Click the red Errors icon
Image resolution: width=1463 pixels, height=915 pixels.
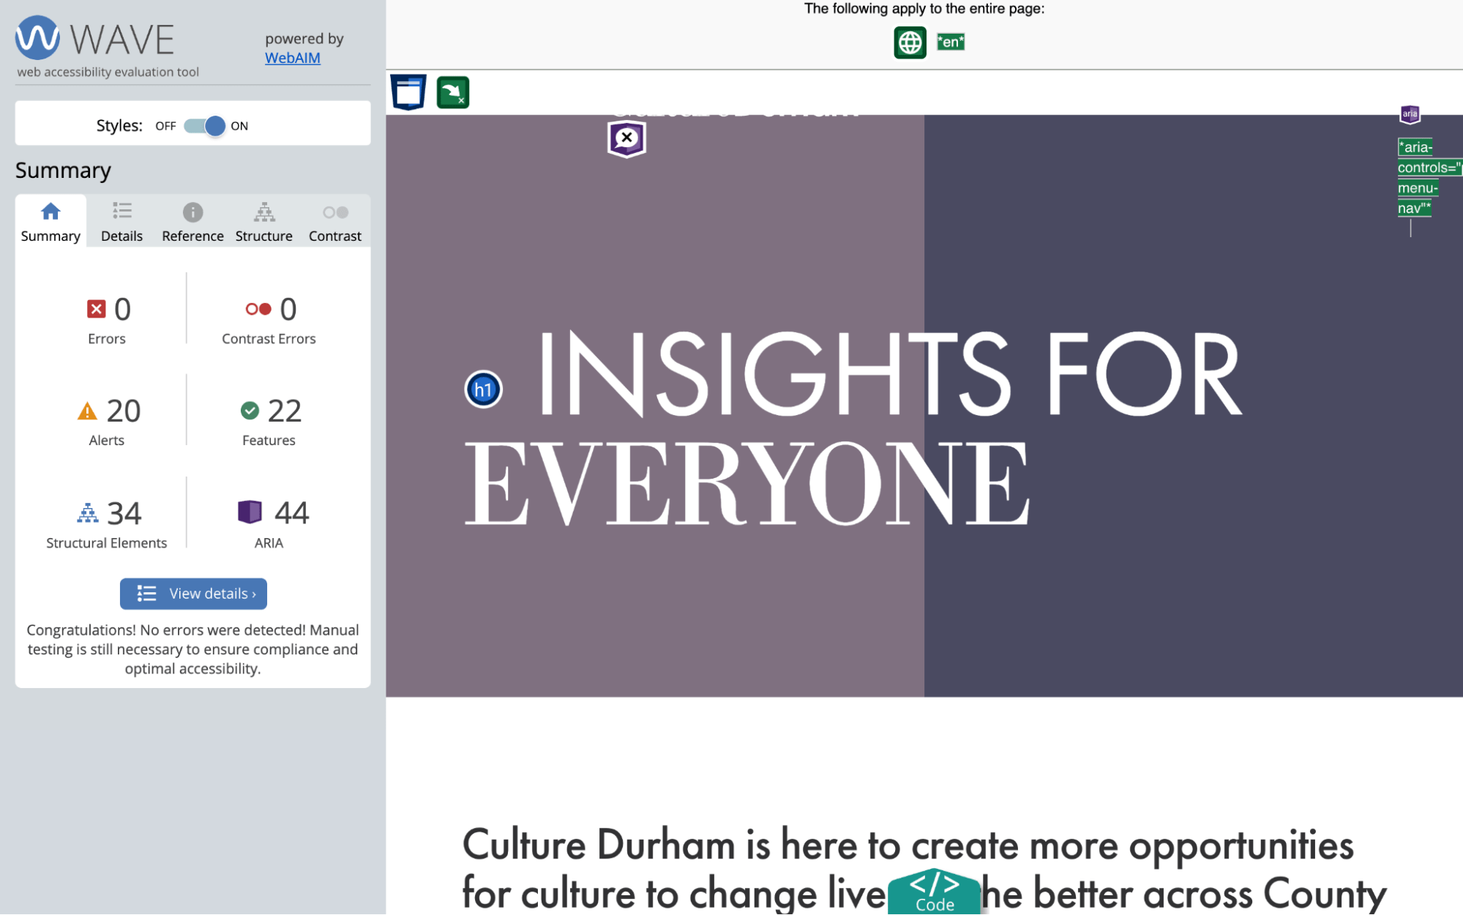(96, 309)
